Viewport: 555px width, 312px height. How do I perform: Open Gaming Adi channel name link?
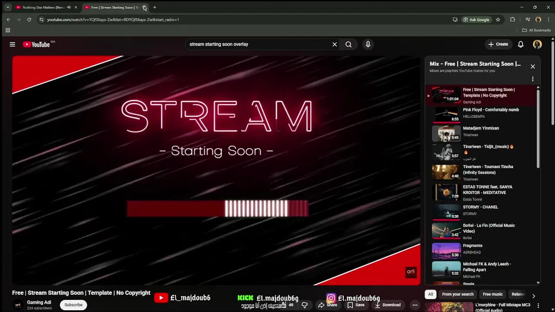pyautogui.click(x=39, y=302)
